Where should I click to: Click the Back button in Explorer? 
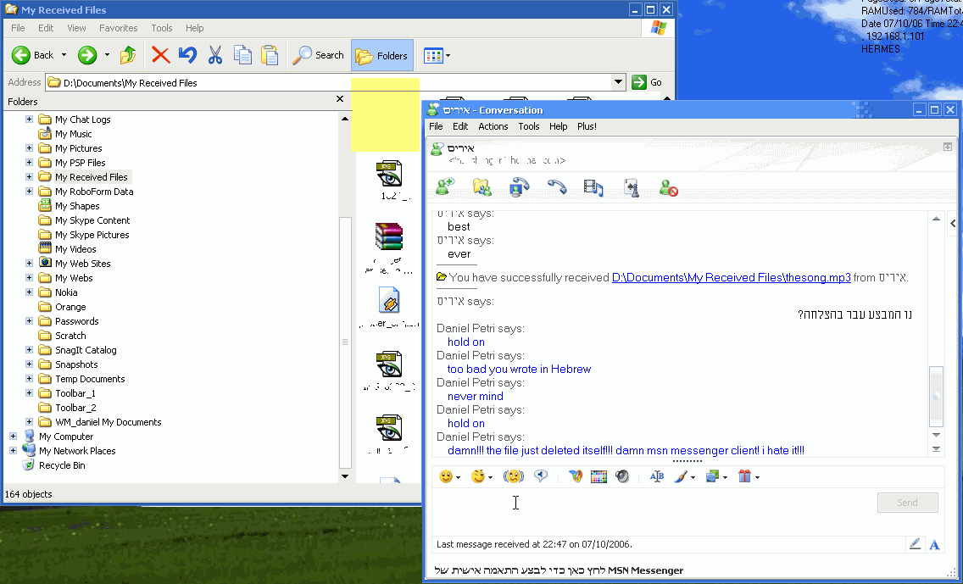[32, 55]
